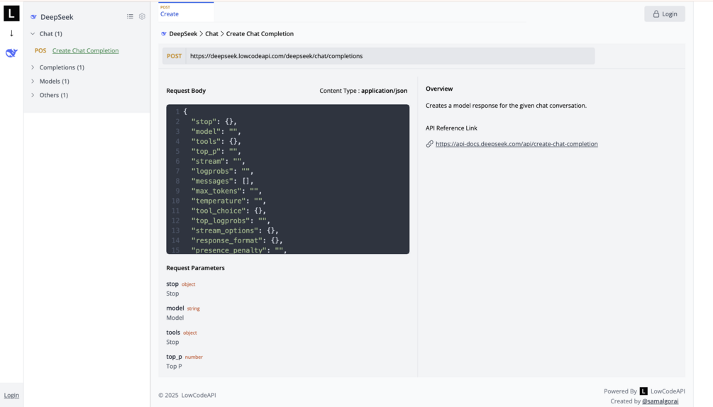Open the @samalgorai creator link
The width and height of the screenshot is (713, 407).
(660, 401)
